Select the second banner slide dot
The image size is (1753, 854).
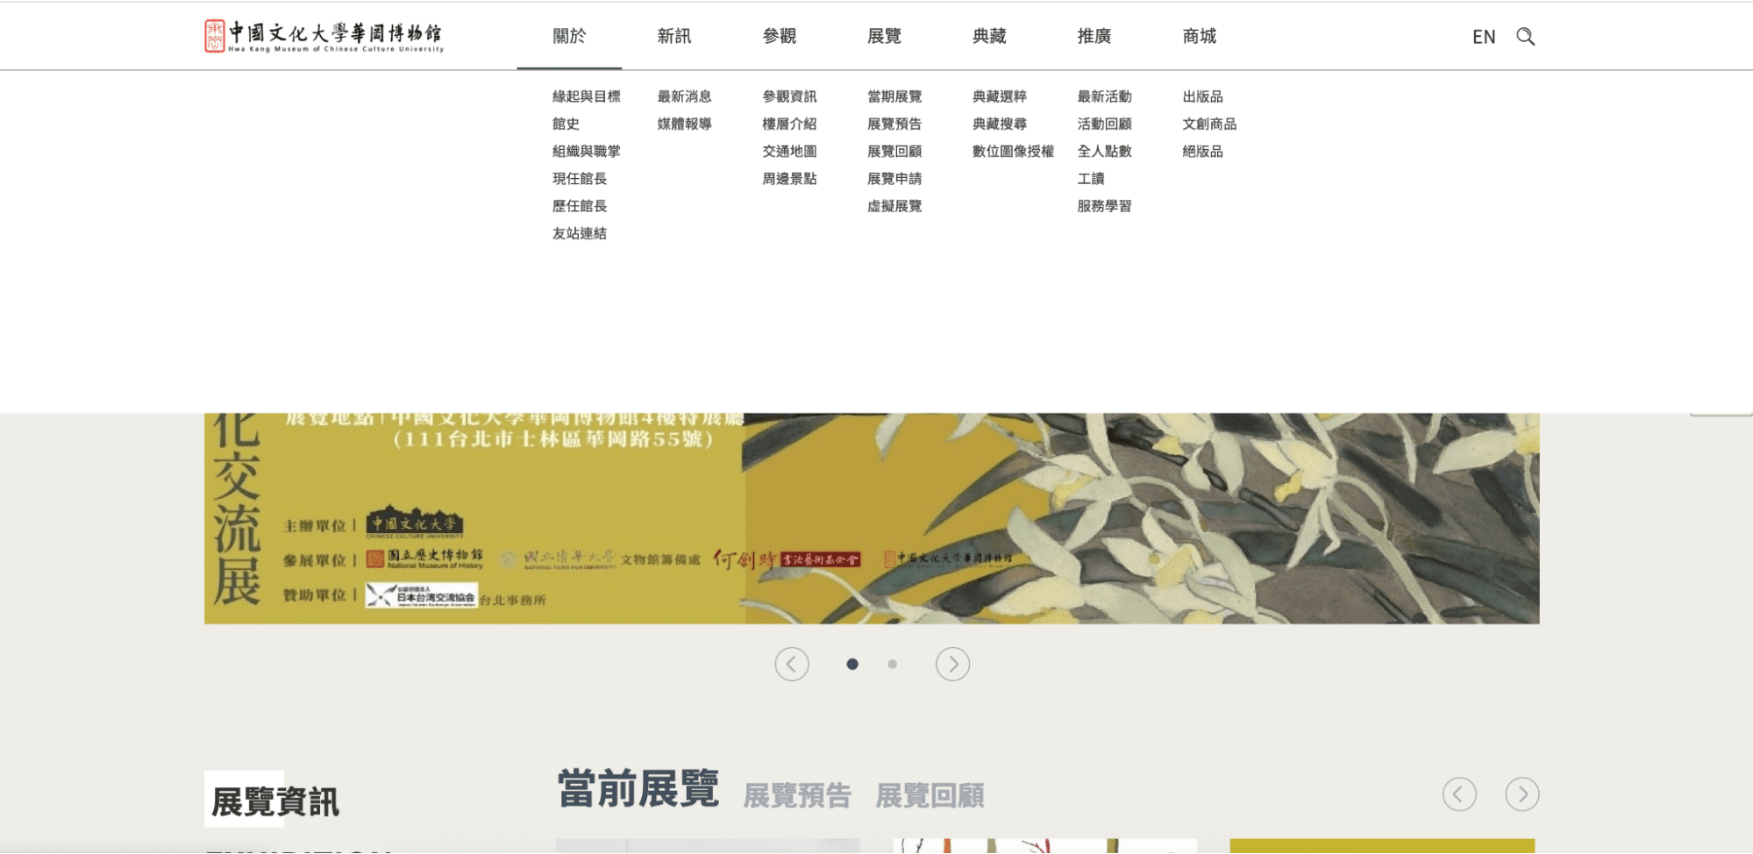tap(892, 664)
